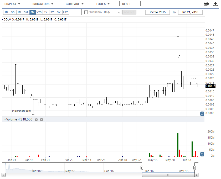The image size is (221, 179).
Task: Edit the end date Jun 21, 2016
Action: [190, 12]
